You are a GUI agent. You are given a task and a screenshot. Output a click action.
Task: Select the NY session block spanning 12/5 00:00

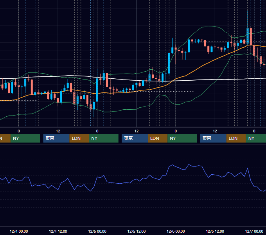pyautogui.click(x=104, y=138)
